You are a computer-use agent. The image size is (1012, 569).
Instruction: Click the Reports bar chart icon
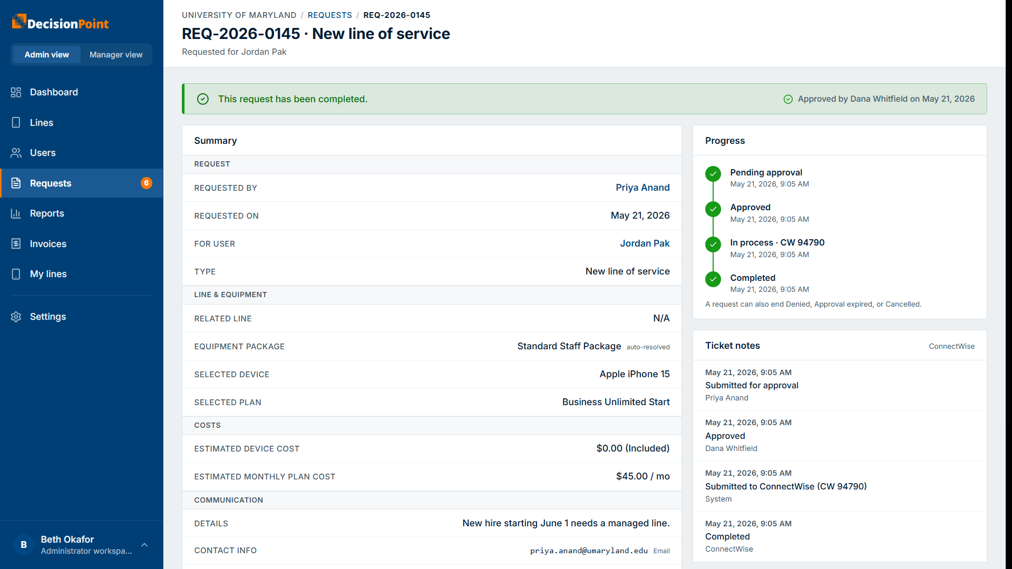tap(16, 213)
